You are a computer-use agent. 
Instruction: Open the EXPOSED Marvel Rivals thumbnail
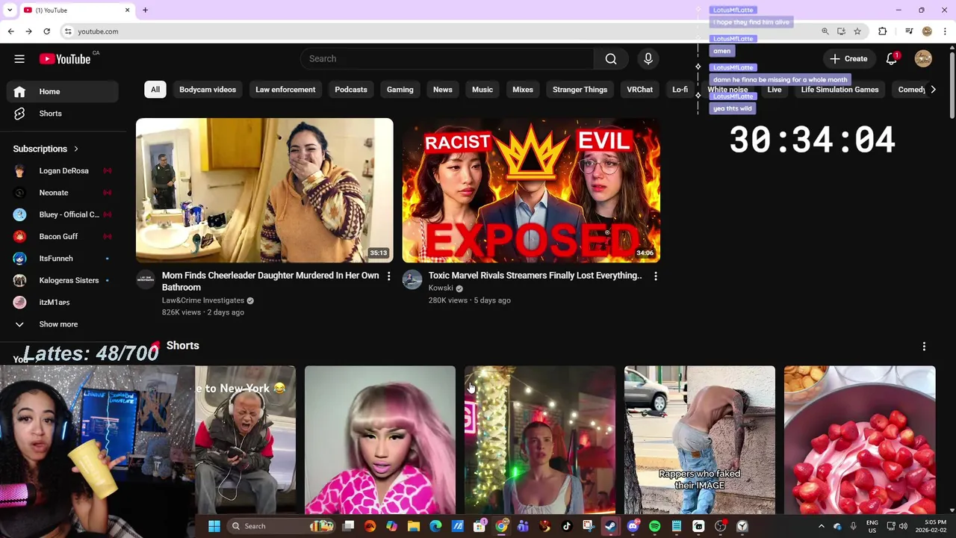(x=531, y=191)
